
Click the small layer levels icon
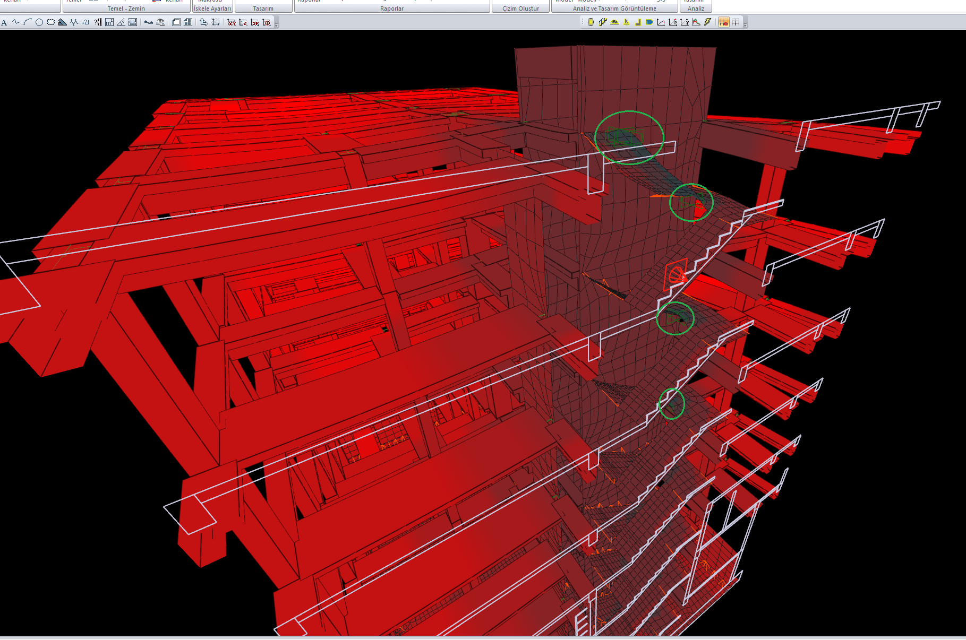149,22
